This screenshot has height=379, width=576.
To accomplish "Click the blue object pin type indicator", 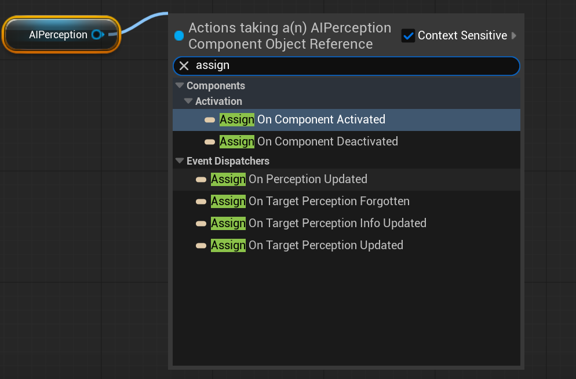I will coord(179,35).
